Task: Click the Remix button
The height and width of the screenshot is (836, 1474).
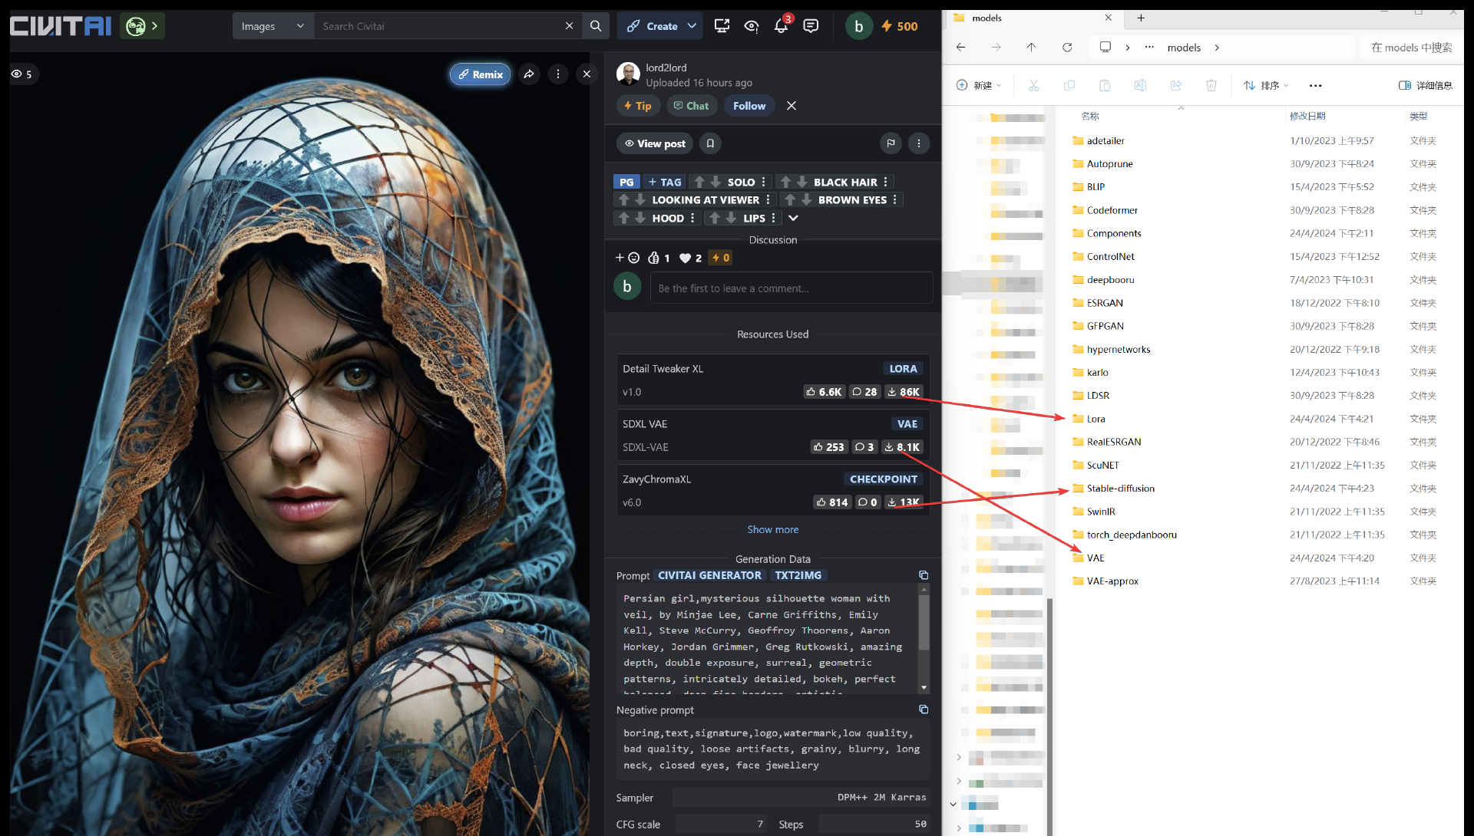Action: 481,74
